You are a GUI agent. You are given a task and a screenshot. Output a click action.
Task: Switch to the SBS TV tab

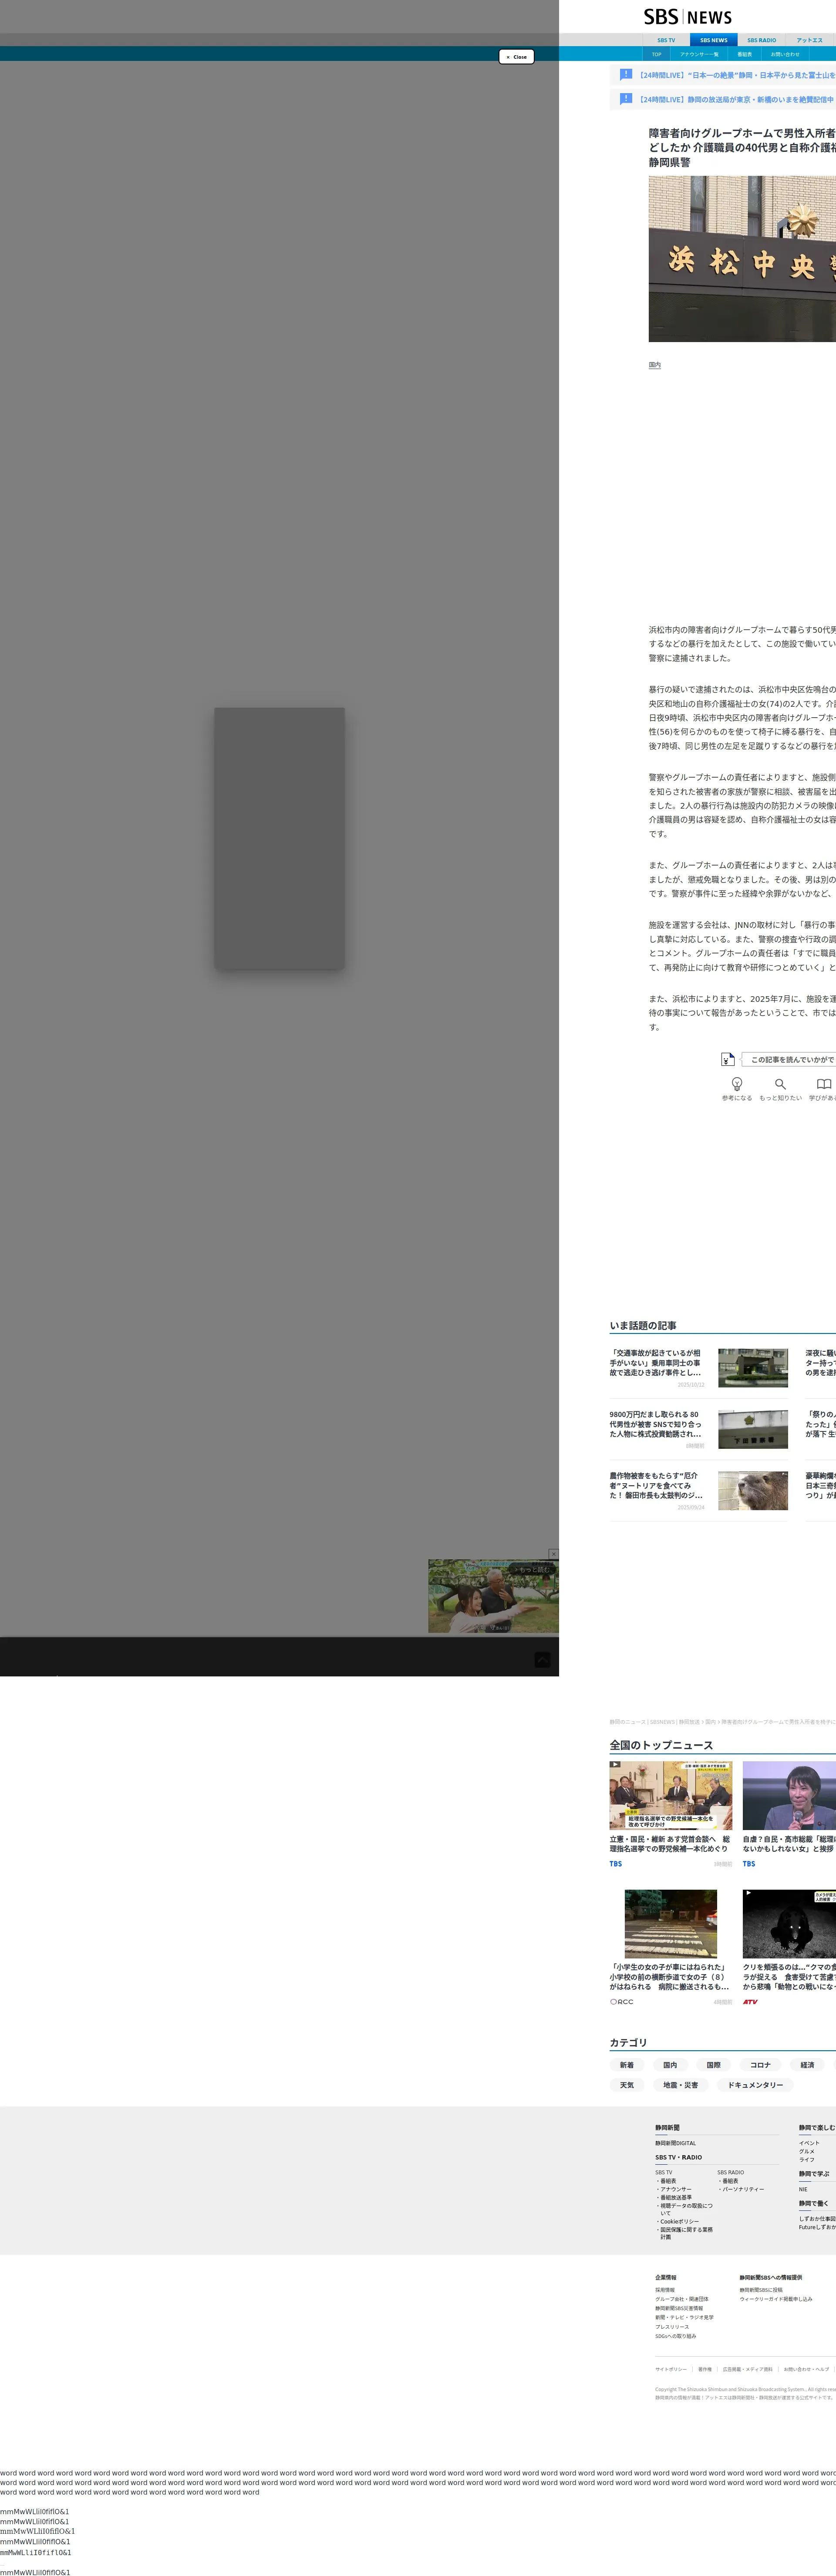(666, 40)
